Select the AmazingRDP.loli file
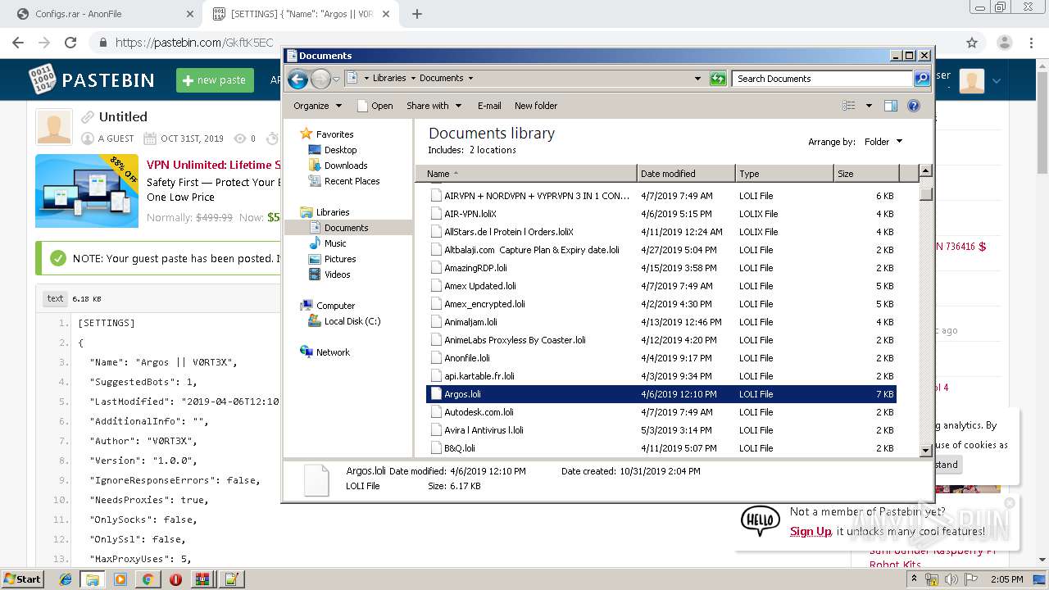This screenshot has height=590, width=1049. (x=475, y=268)
